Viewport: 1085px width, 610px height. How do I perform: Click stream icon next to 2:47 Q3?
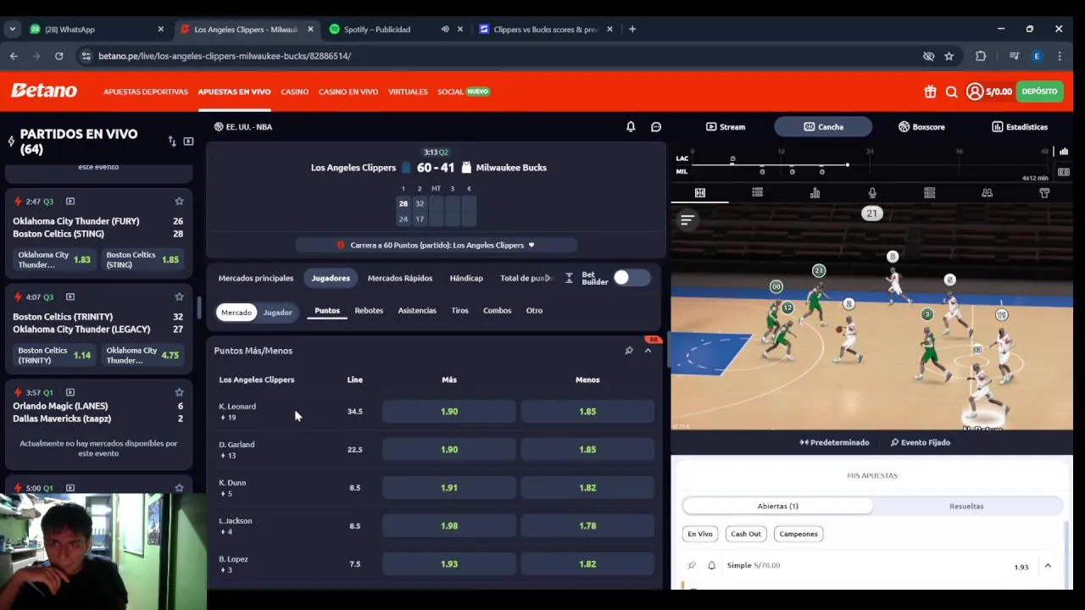(70, 202)
